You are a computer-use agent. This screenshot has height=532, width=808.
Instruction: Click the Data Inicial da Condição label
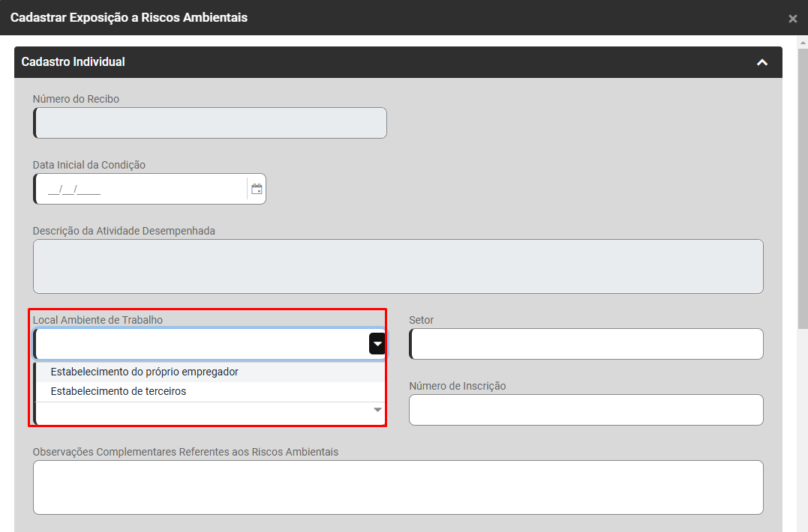click(x=89, y=165)
